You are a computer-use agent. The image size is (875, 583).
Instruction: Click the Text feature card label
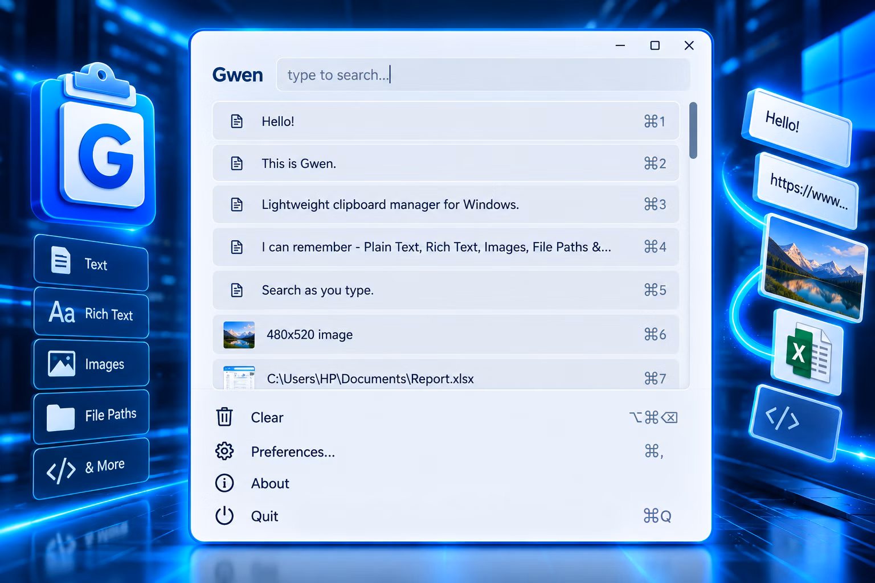(x=96, y=264)
